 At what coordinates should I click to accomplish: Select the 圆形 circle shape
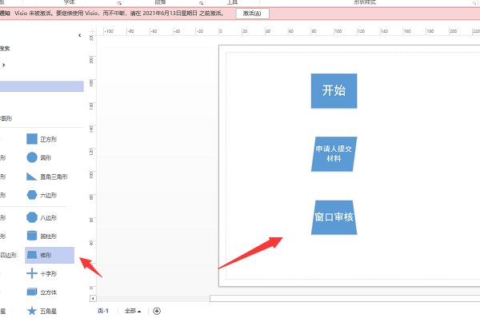(39, 157)
